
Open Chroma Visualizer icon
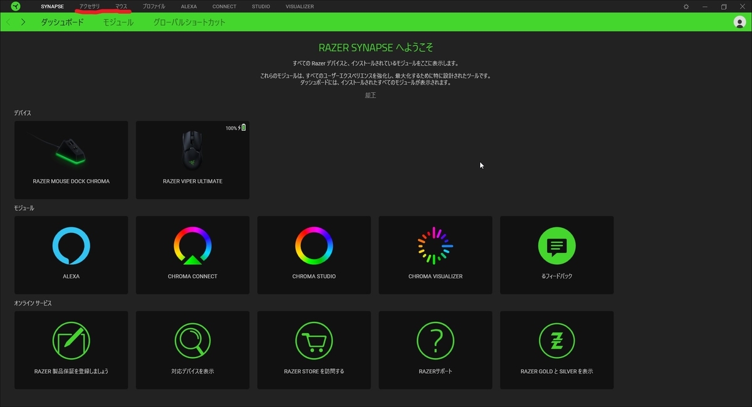pyautogui.click(x=435, y=245)
